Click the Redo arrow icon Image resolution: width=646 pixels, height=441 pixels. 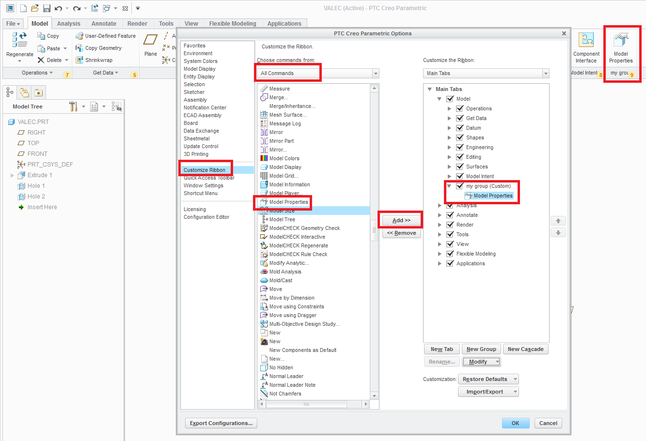[x=77, y=8]
